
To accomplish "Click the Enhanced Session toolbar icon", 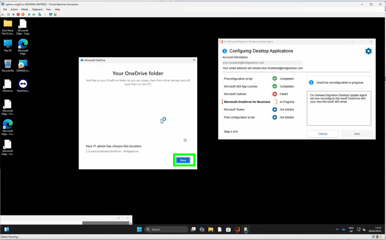I will pyautogui.click(x=51, y=14).
